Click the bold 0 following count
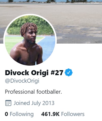Screen dimensions: 102x121 (x=7, y=114)
